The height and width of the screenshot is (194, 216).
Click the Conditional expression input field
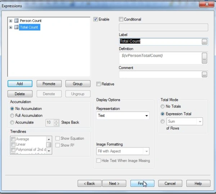163,27
